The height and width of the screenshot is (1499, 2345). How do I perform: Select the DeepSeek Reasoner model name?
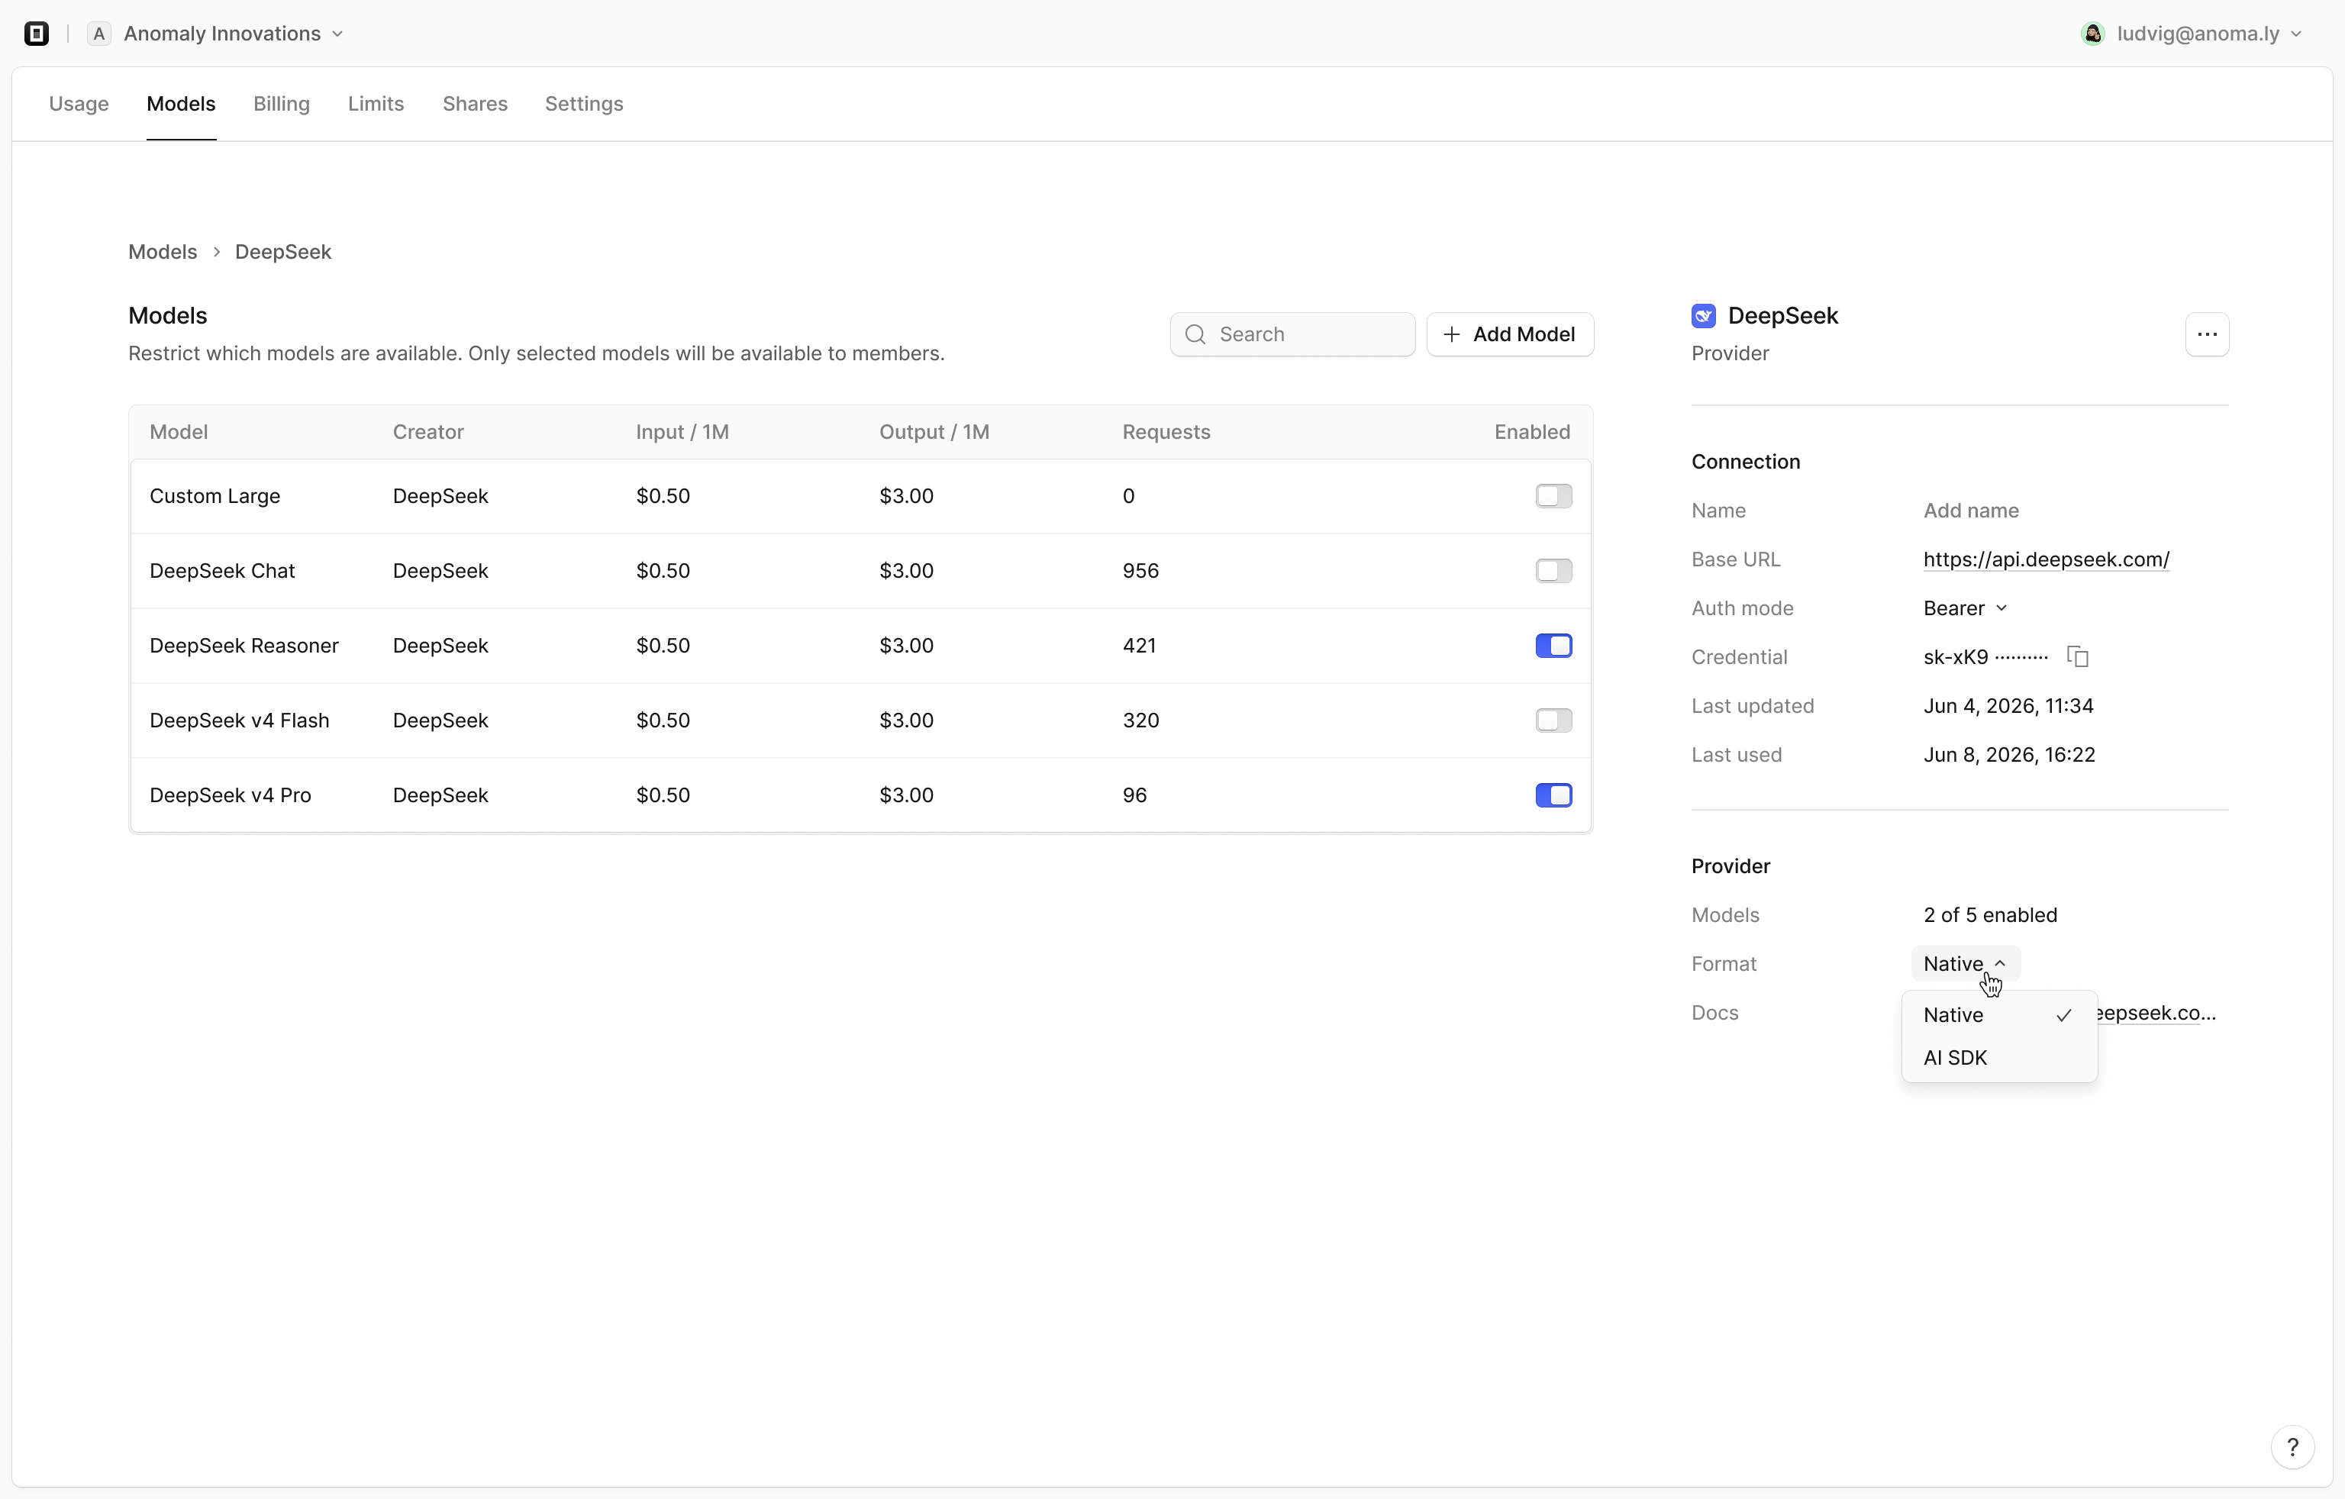click(x=244, y=646)
